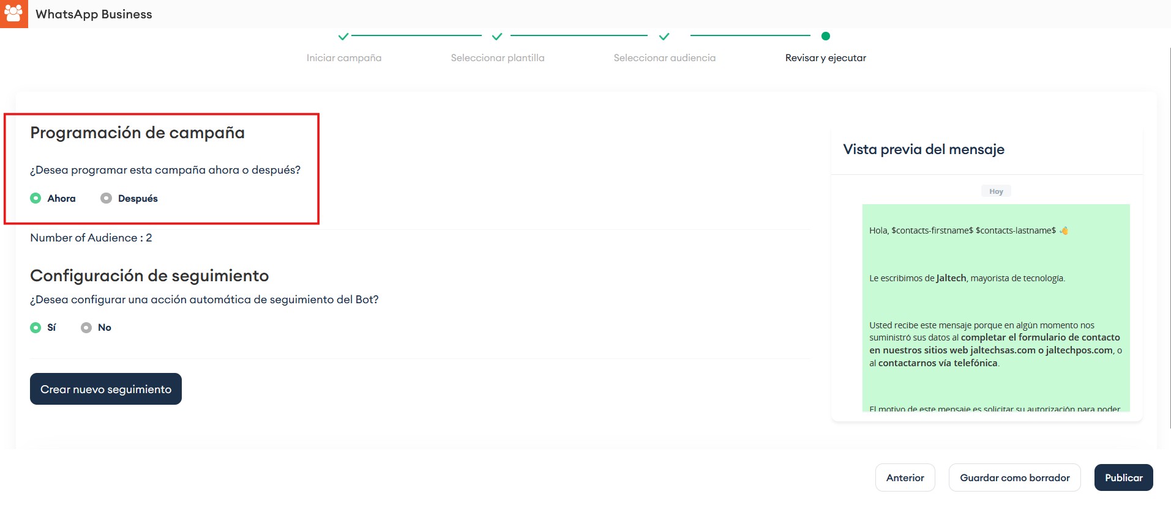Viewport: 1171px width, 505px height.
Task: Click the Seleccionar plantilla checkmark step icon
Action: click(497, 37)
